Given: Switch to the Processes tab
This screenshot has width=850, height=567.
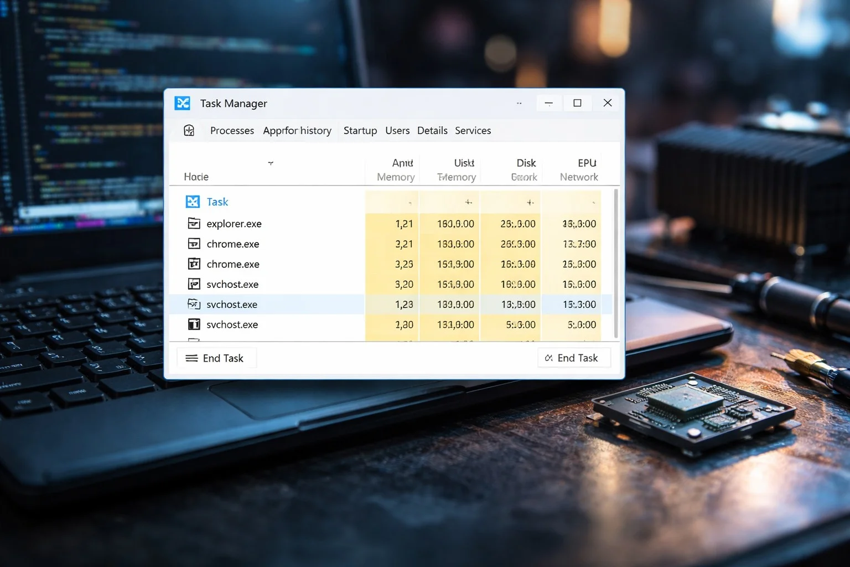Looking at the screenshot, I should (232, 131).
